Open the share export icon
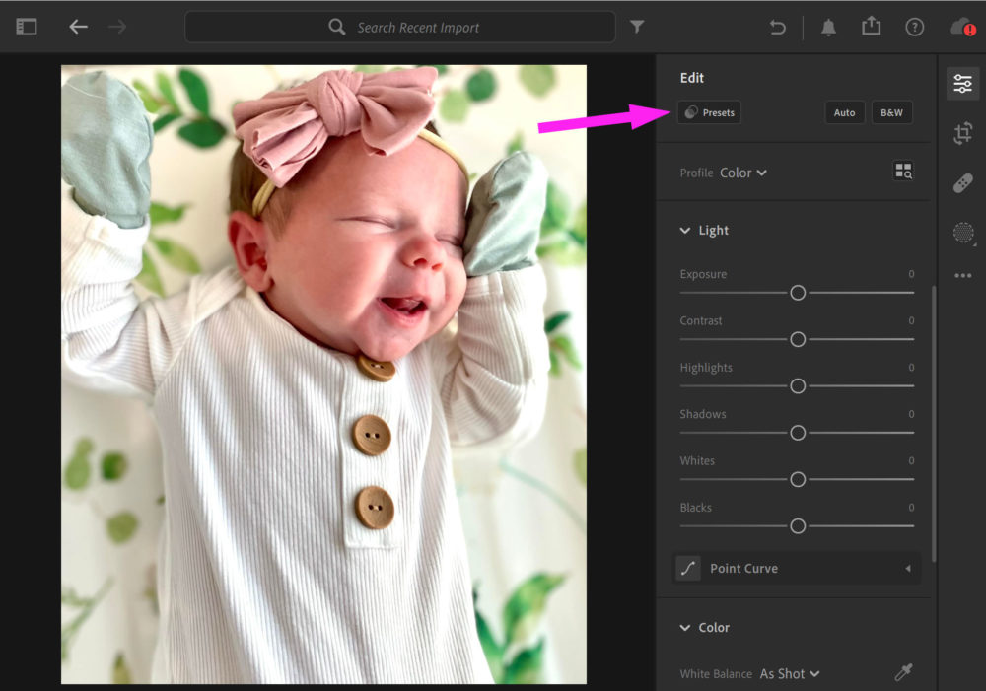986x691 pixels. point(871,26)
